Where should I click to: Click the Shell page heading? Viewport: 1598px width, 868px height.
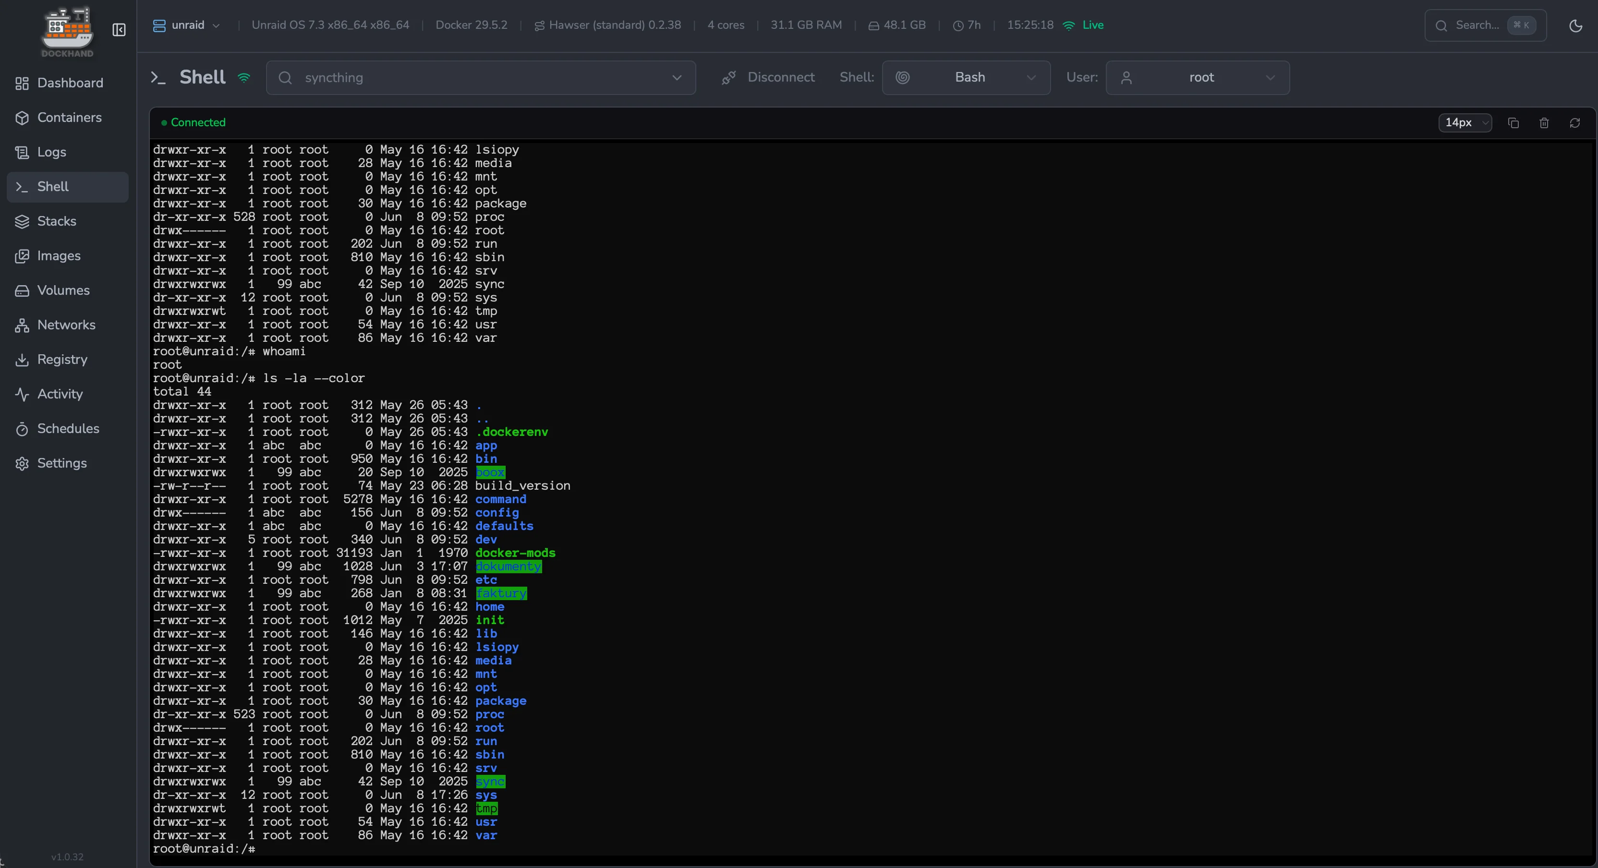202,78
